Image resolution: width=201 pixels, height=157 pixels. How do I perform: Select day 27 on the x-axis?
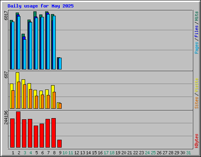tap(165, 153)
